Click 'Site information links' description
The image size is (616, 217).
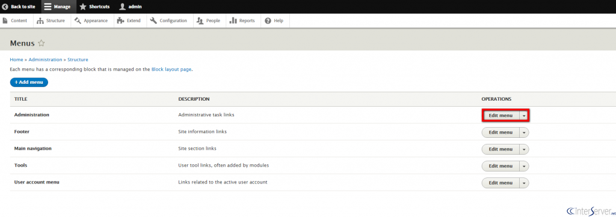pyautogui.click(x=202, y=132)
